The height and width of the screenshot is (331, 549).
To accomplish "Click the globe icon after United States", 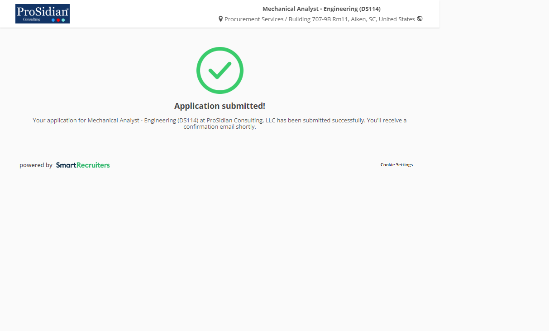I will (x=420, y=19).
